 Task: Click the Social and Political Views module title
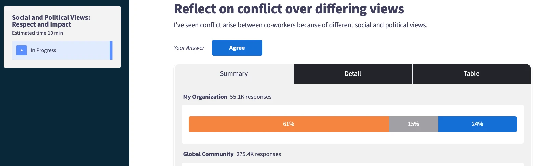(x=51, y=21)
